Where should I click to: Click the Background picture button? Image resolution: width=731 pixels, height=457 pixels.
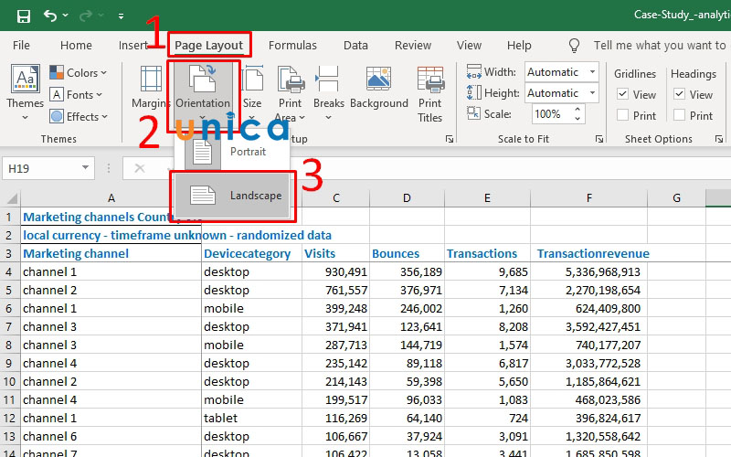click(x=379, y=88)
